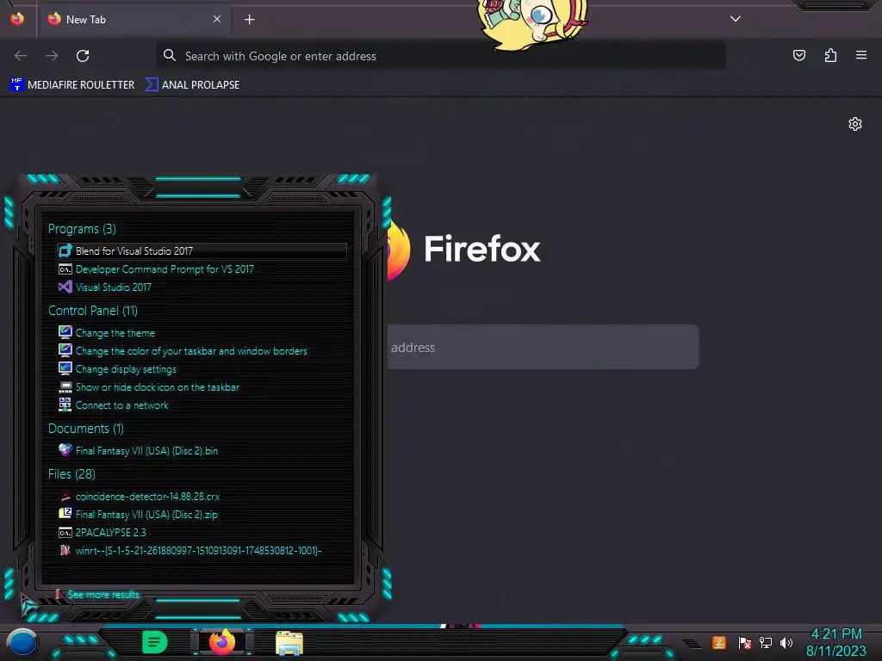Click the Firefox back arrow
The height and width of the screenshot is (661, 882).
21,56
